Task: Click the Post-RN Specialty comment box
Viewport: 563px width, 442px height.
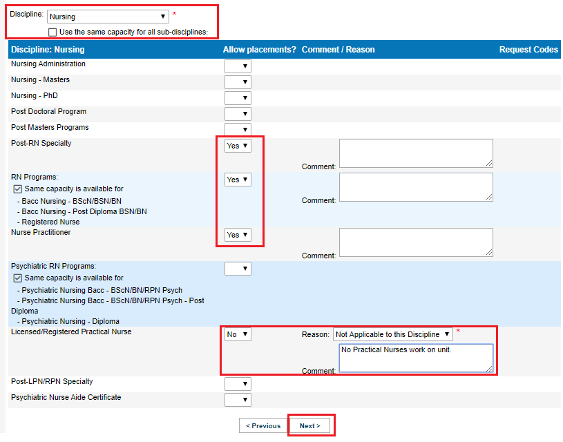Action: click(x=416, y=153)
